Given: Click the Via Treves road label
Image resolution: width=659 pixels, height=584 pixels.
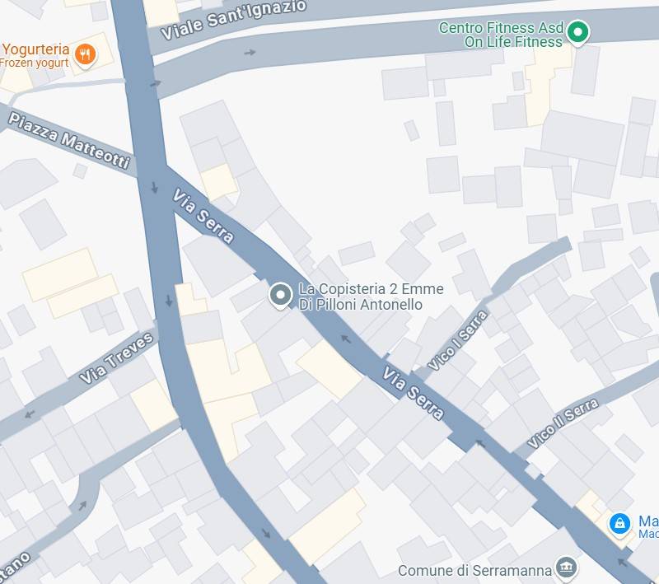Looking at the screenshot, I should (116, 357).
